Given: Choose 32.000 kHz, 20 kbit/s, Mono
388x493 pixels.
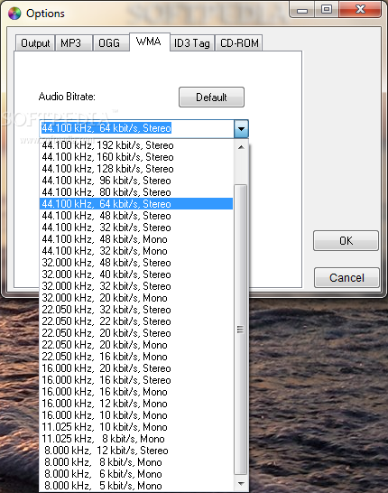Looking at the screenshot, I should click(136, 298).
